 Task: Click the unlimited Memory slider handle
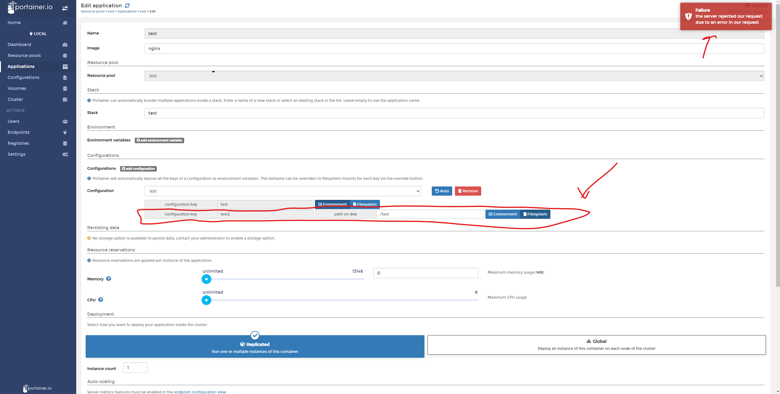[x=206, y=279]
